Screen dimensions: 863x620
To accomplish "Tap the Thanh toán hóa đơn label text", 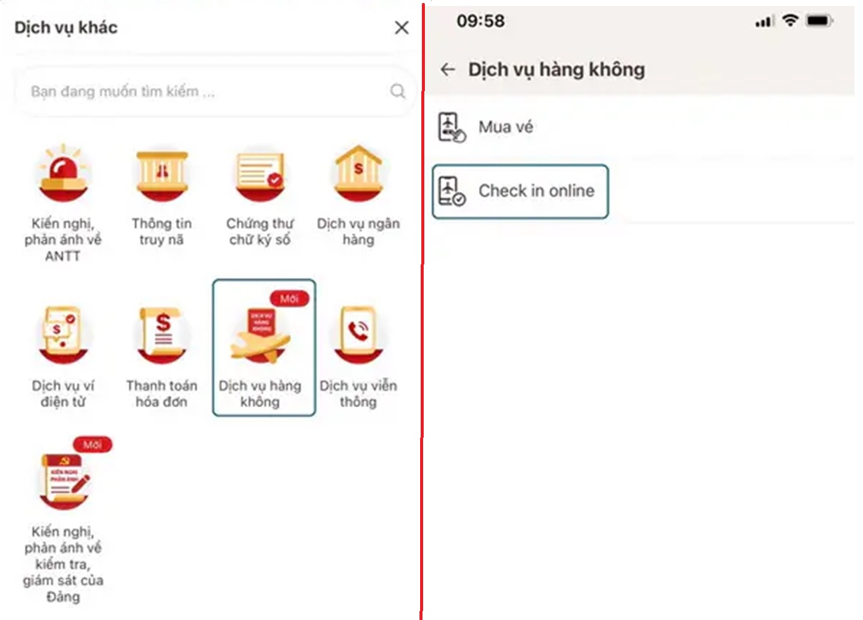I will 161,393.
